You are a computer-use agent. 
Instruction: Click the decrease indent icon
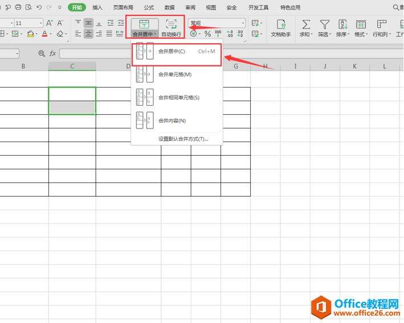coord(111,23)
